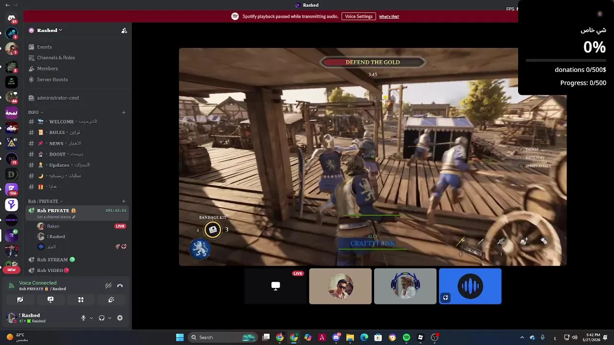614x345 pixels.
Task: Show hidden system tray icons
Action: (x=522, y=337)
